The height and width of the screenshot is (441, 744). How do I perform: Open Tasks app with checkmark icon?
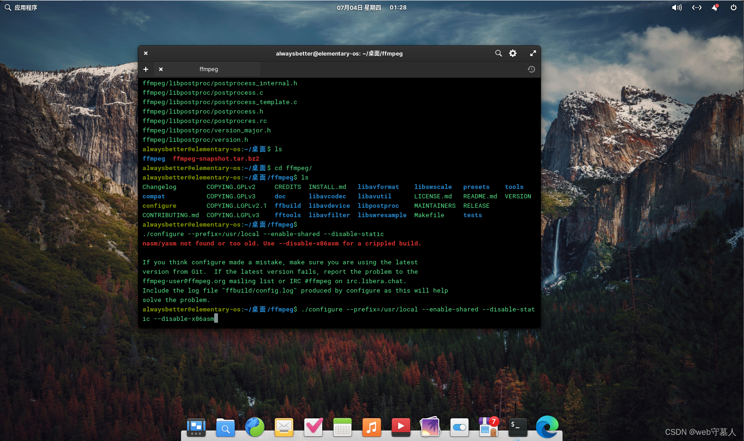[313, 427]
